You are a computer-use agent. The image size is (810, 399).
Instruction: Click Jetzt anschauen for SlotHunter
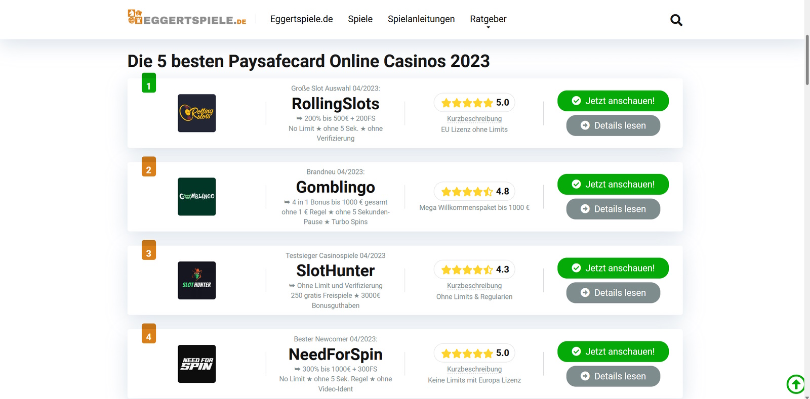point(613,268)
